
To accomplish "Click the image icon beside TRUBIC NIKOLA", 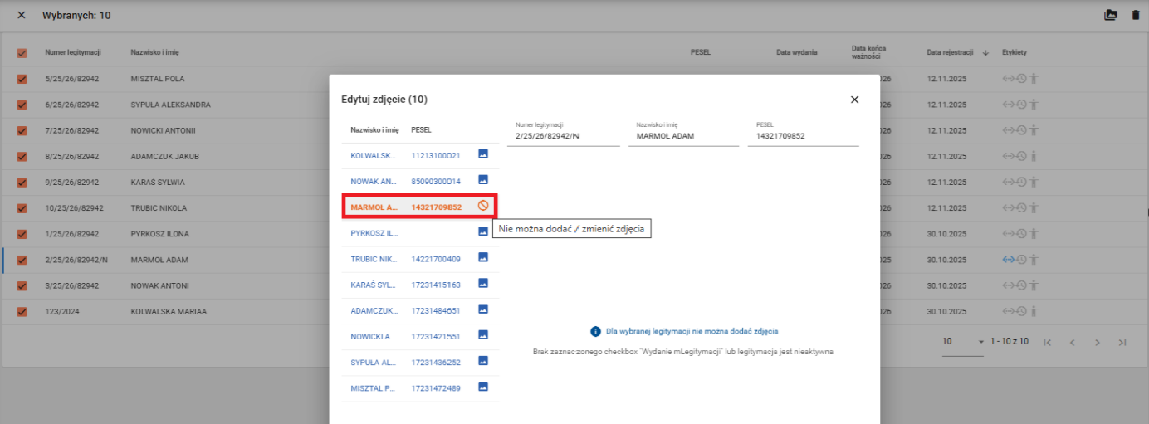I will click(x=482, y=257).
